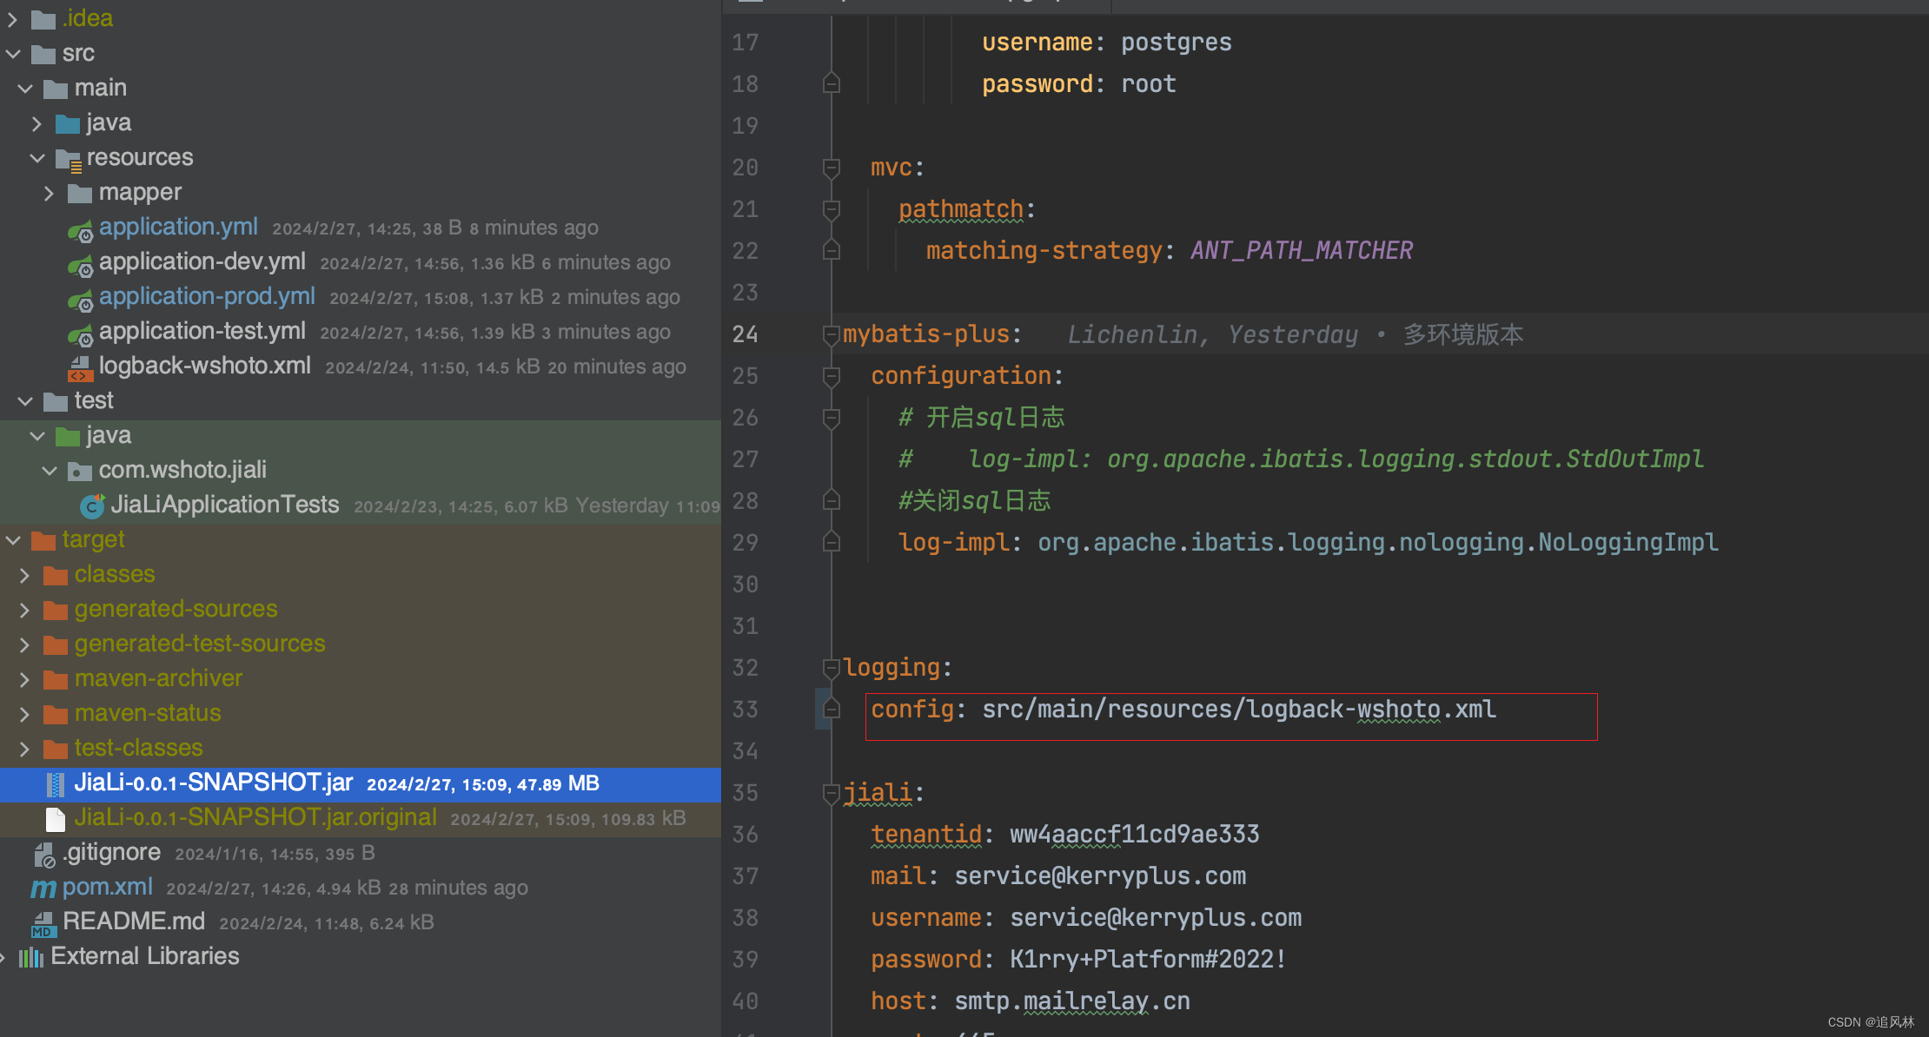Expand the classes folder chevron
This screenshot has height=1037, width=1929.
tap(25, 575)
